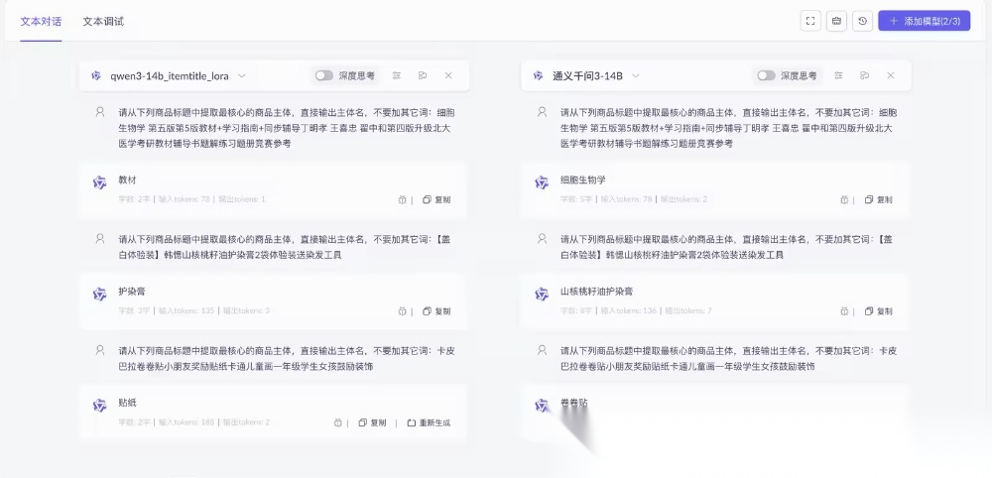
Task: Click the user avatar of right panel's 韩愢山核桃 prompt
Action: click(x=543, y=238)
